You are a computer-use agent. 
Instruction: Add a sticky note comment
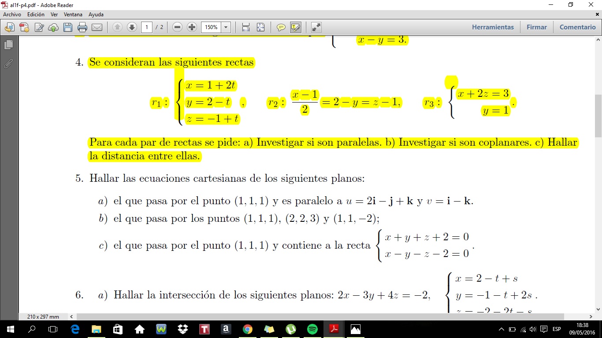[281, 27]
